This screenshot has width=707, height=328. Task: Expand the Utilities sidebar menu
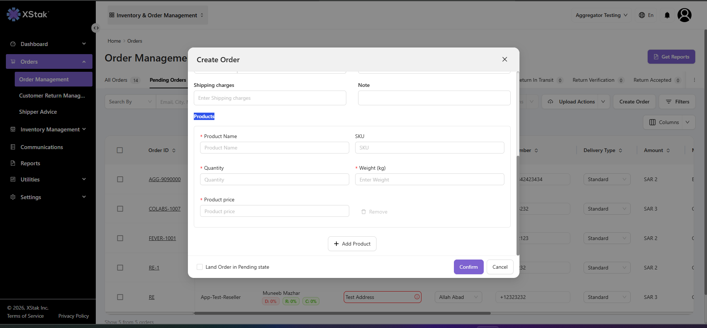click(x=49, y=179)
